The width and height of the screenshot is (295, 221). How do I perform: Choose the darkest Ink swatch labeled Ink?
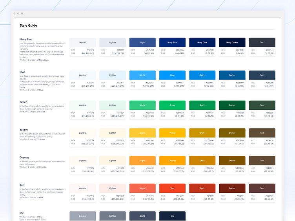[172, 216]
